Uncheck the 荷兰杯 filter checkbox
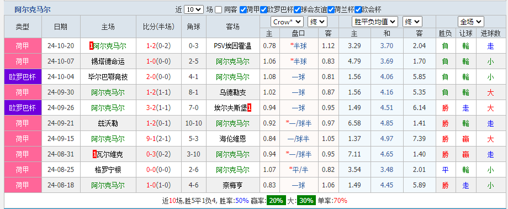The height and width of the screenshot is (209, 508). [331, 10]
